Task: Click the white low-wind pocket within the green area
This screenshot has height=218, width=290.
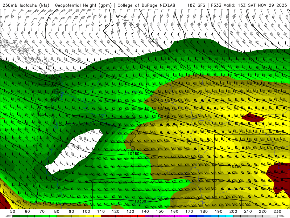Action: (74, 151)
